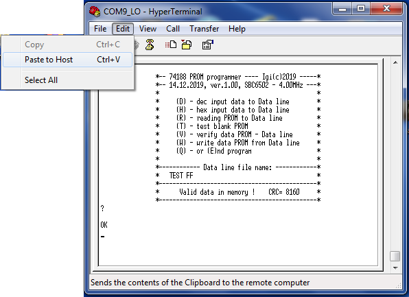The image size is (409, 297).
Task: Click the Receive file folder icon
Action: (x=187, y=45)
